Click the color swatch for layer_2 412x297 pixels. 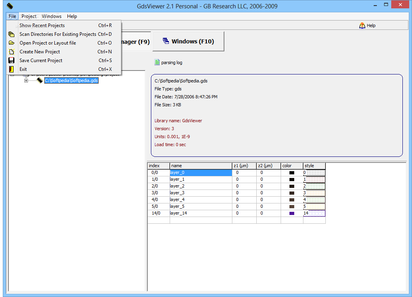click(292, 186)
